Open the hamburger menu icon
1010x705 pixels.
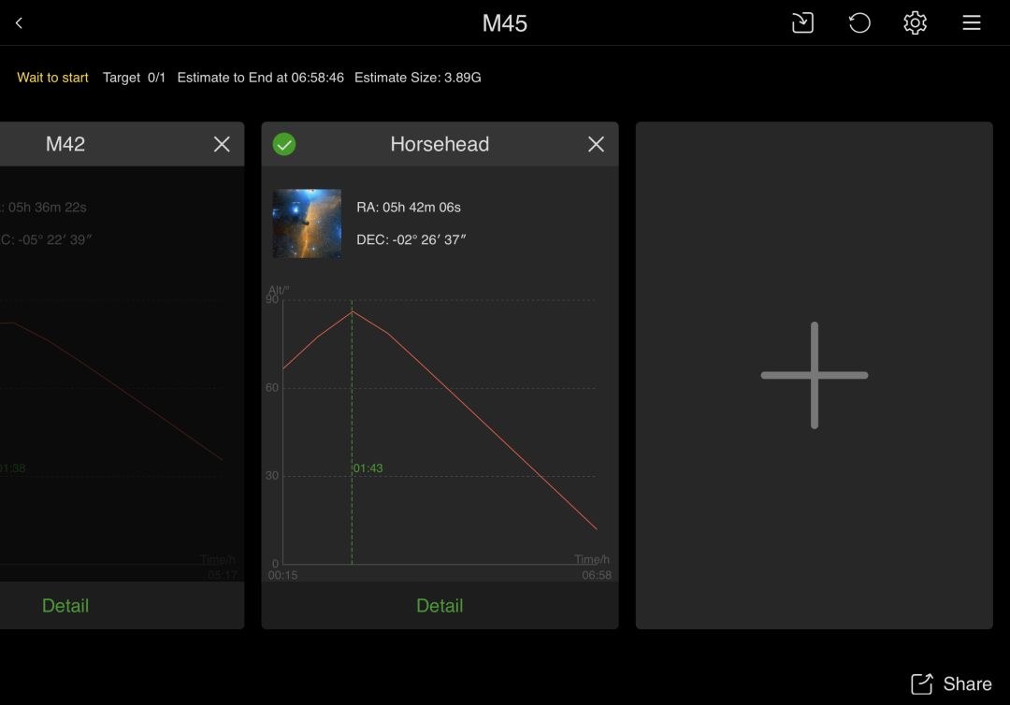click(x=972, y=23)
